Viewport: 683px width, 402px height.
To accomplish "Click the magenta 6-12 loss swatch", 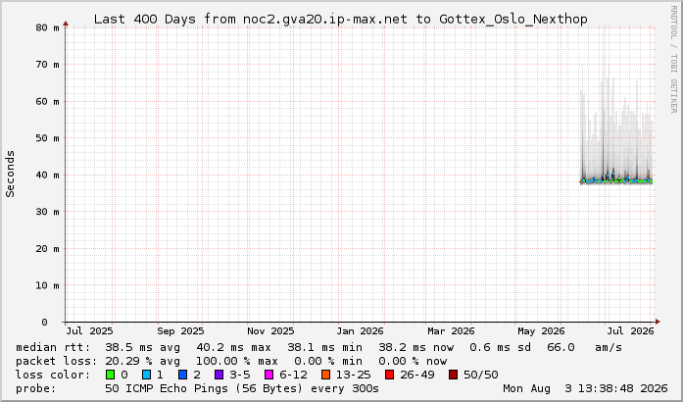I will (269, 375).
